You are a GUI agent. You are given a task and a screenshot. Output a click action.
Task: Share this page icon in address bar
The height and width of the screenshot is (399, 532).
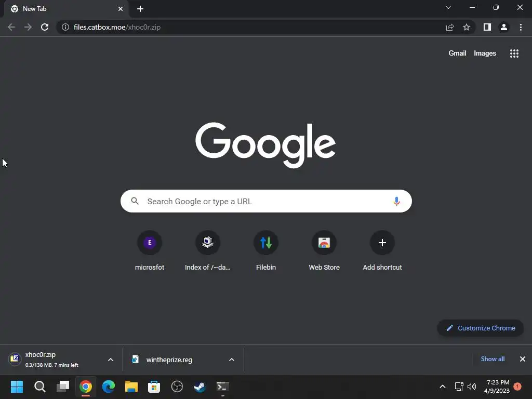pyautogui.click(x=450, y=27)
